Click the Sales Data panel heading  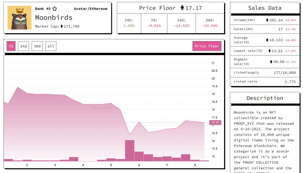click(x=265, y=8)
